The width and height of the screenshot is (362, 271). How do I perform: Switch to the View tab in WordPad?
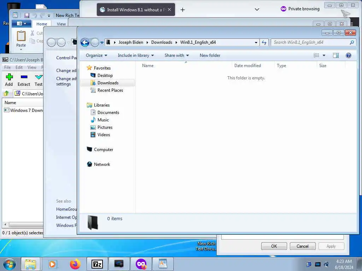(61, 24)
